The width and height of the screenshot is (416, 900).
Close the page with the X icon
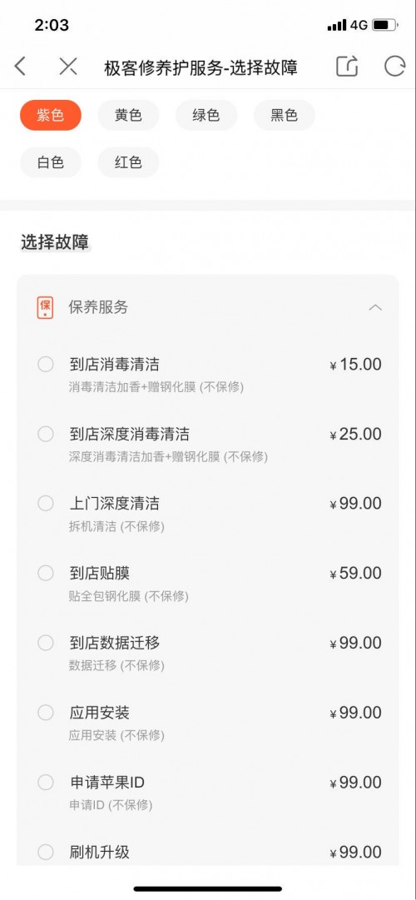pyautogui.click(x=67, y=67)
